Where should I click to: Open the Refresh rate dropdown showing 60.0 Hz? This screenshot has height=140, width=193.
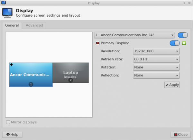[x=156, y=59]
